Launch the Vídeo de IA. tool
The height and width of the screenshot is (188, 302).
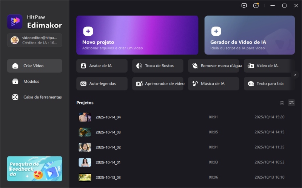(269, 66)
